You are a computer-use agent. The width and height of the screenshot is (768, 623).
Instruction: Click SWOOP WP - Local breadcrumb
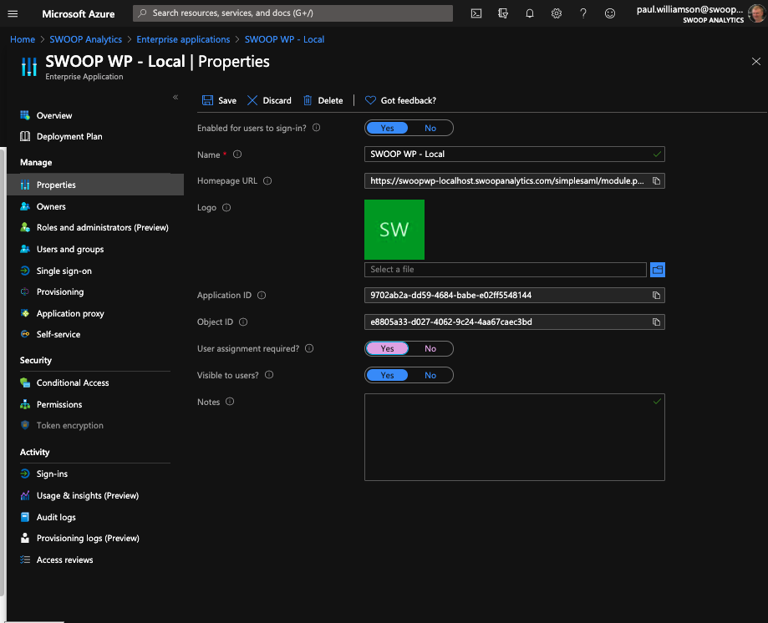tap(285, 39)
